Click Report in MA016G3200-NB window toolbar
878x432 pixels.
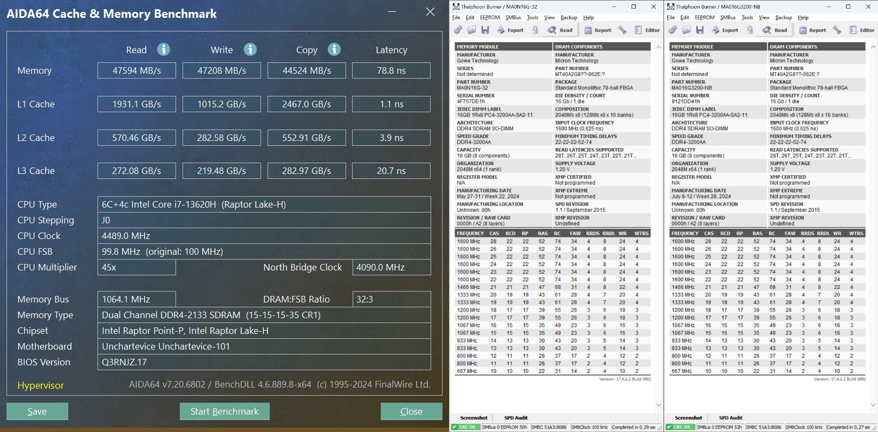[x=812, y=30]
